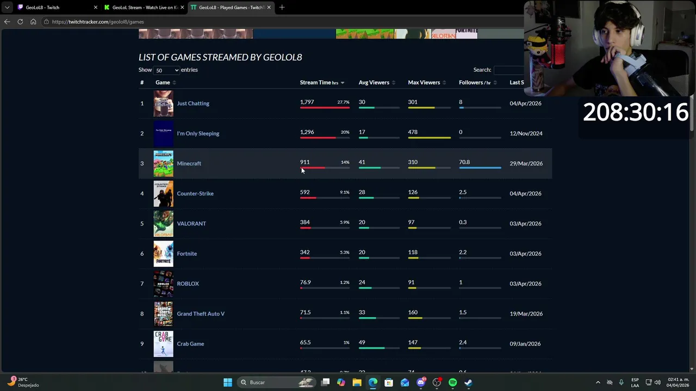Open Task View in the taskbar
696x391 pixels.
[325, 382]
